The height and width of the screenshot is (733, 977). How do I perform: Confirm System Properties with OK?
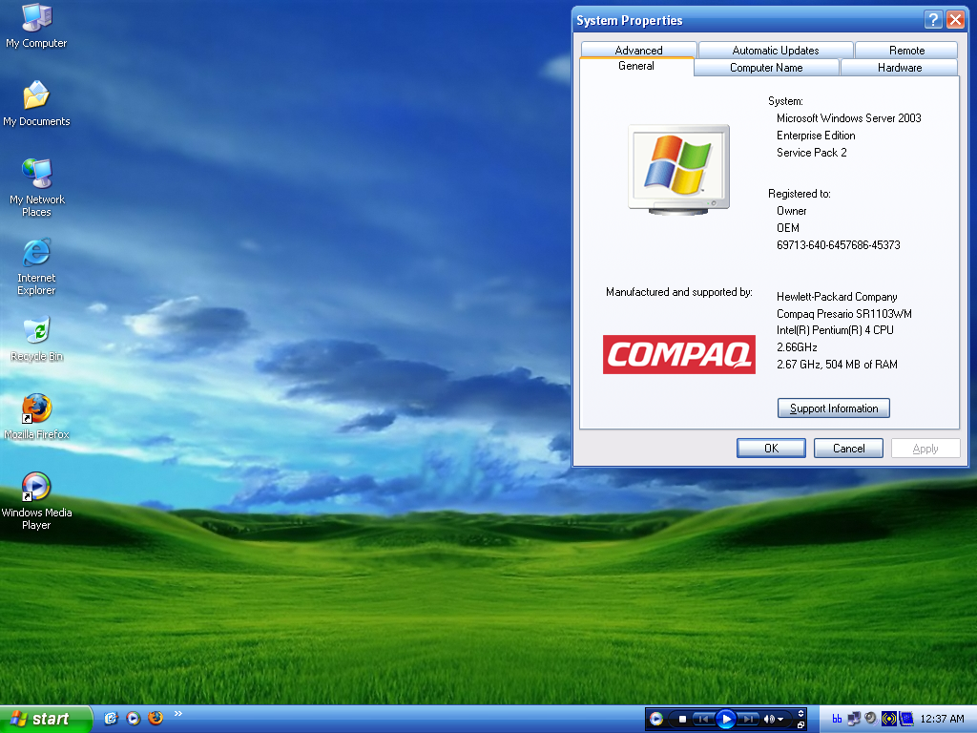point(771,449)
